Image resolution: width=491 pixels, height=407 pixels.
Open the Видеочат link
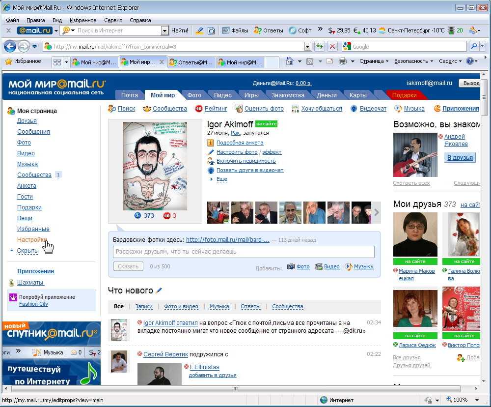[373, 109]
